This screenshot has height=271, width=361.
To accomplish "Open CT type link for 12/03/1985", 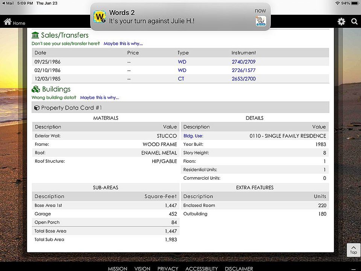I will (x=181, y=79).
